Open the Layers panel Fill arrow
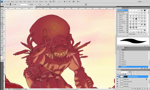This screenshot has height=90, width=150. point(136,74)
